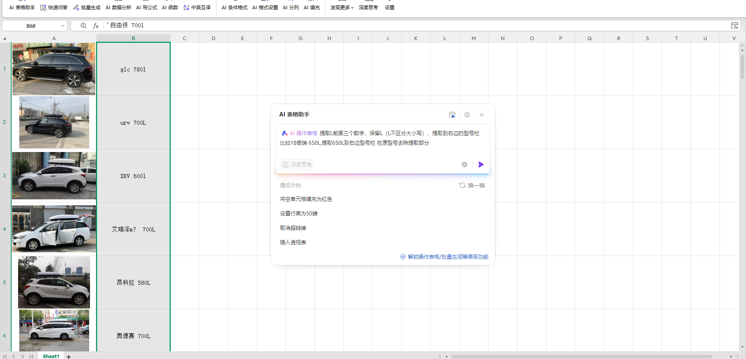Select cell containing 奥德赛 700L

[x=133, y=331]
